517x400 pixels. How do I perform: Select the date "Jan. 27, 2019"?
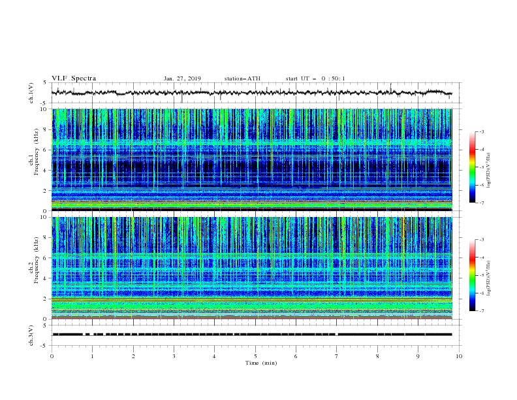182,78
